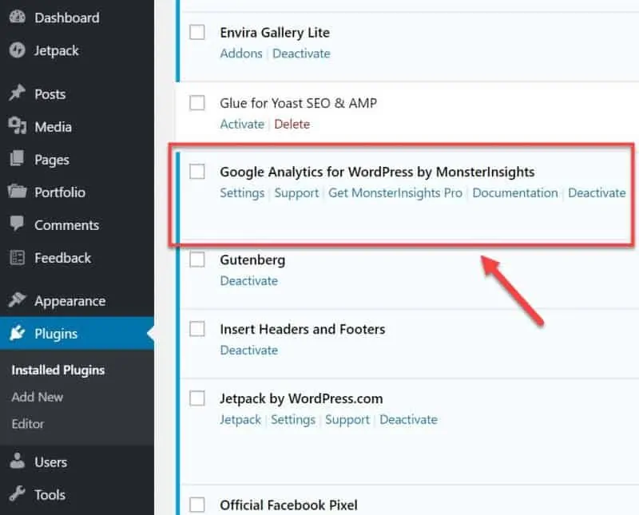This screenshot has height=515, width=639.
Task: Click Get MonsterInsights Pro link
Action: [395, 192]
